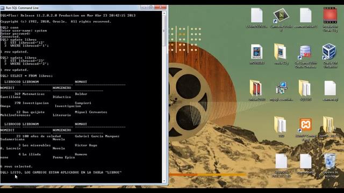Click the publisher 'Omega'
Image resolution: width=344 pixels, height=193 pixels.
click(5, 106)
